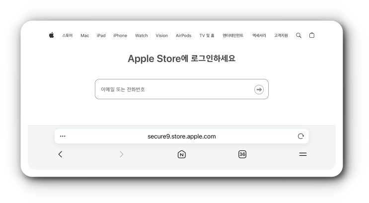This screenshot has width=369, height=203.
Task: Submit login with arrow button
Action: (x=259, y=89)
